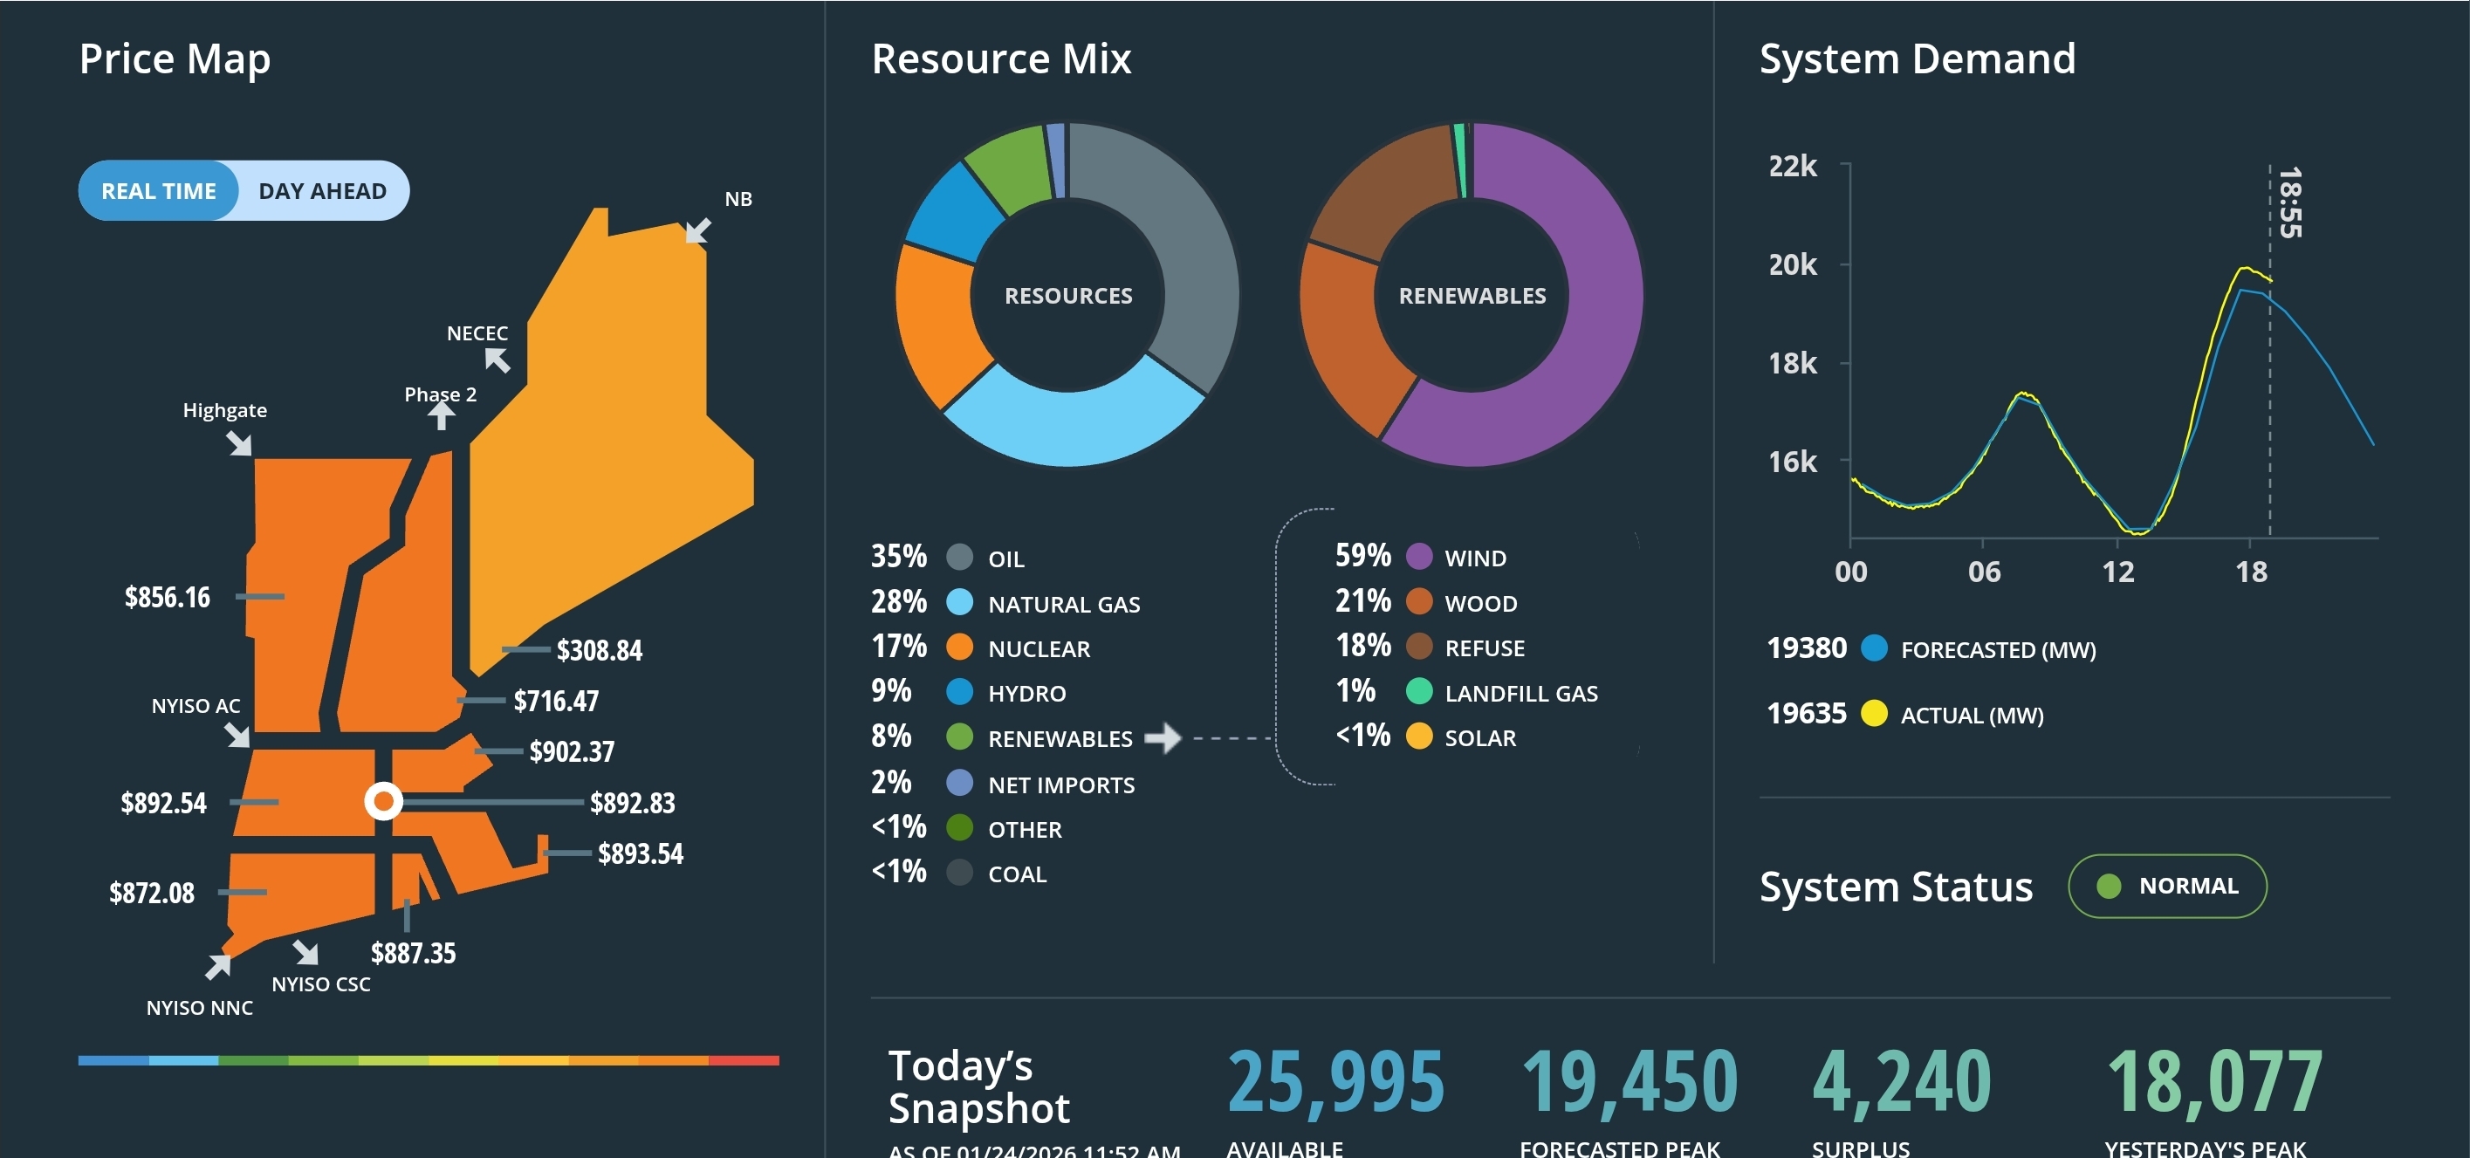This screenshot has height=1158, width=2470.
Task: Click the NYISO NNC arrow icon
Action: (x=218, y=966)
